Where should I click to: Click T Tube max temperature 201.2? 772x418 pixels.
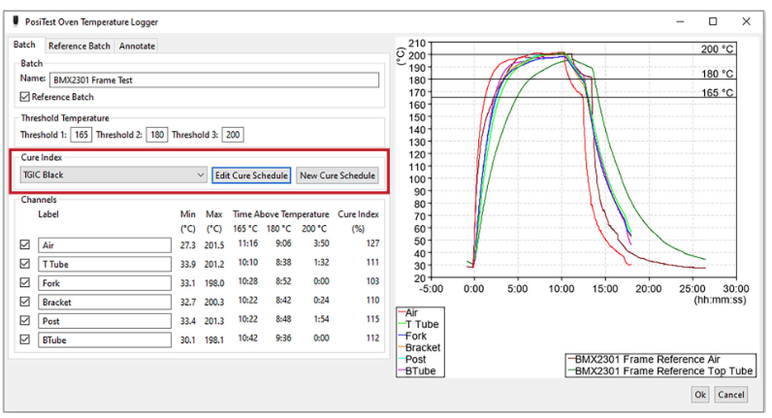click(214, 265)
